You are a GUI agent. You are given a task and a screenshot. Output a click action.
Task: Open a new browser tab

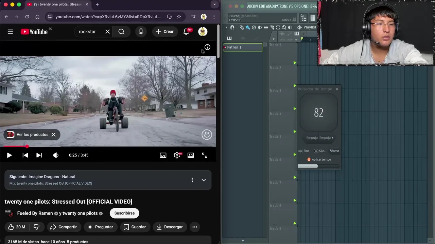pyautogui.click(x=97, y=4)
